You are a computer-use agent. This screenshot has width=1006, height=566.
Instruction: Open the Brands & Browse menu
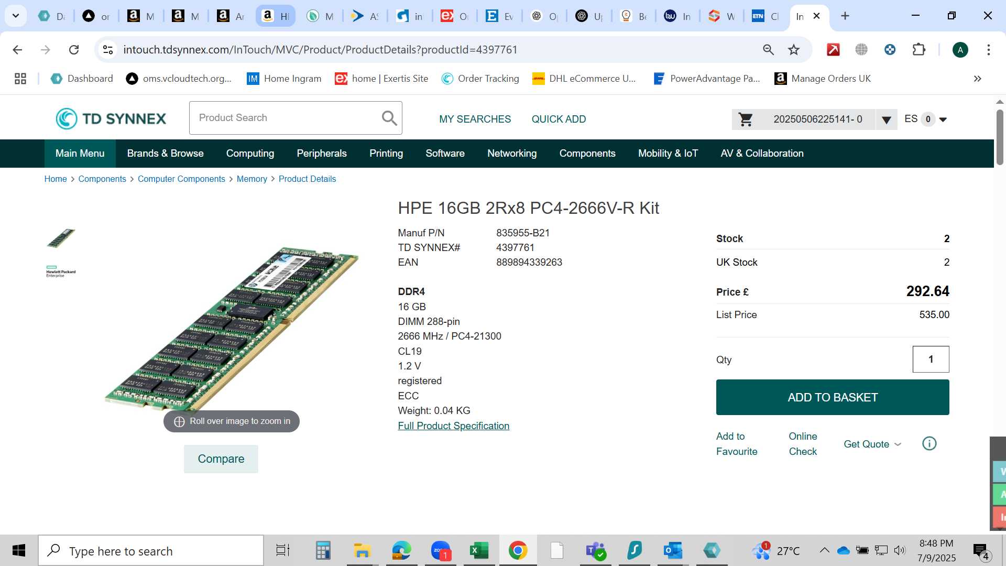(x=165, y=154)
